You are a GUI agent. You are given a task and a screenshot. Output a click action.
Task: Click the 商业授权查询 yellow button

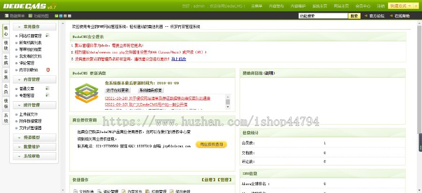211,144
